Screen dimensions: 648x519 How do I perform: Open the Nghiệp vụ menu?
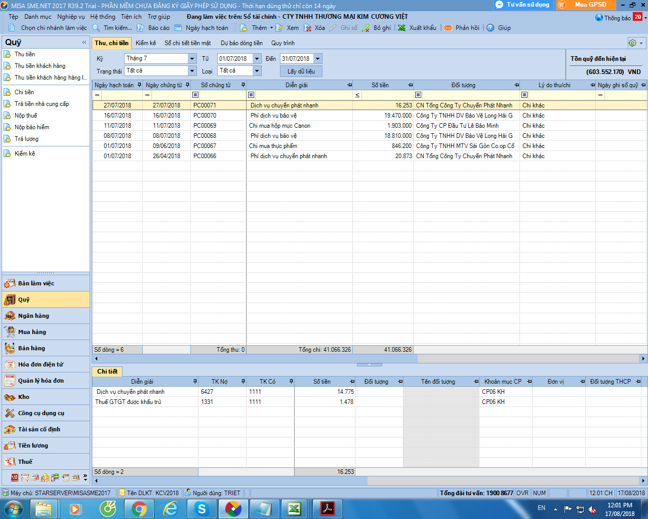click(x=71, y=17)
